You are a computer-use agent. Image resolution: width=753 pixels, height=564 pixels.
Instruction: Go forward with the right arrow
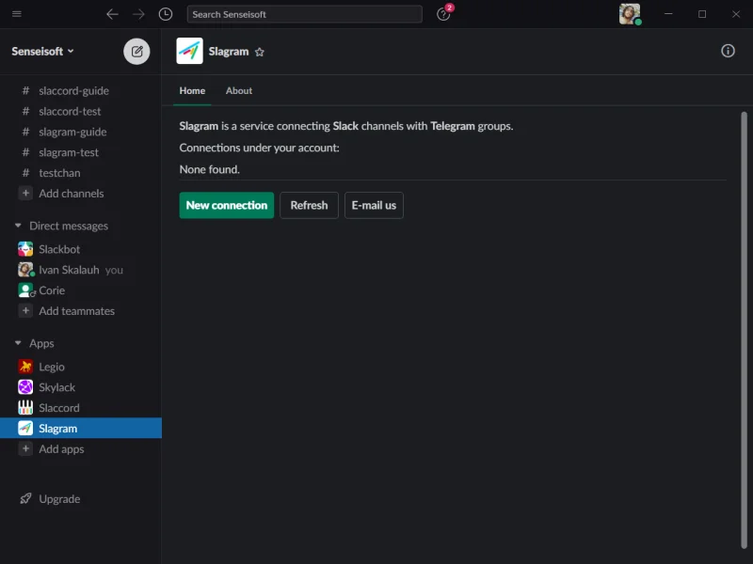coord(138,14)
